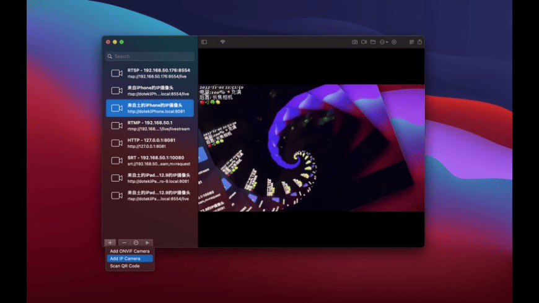539x303 pixels.
Task: Toggle the sidebar panel icon
Action: 204,42
